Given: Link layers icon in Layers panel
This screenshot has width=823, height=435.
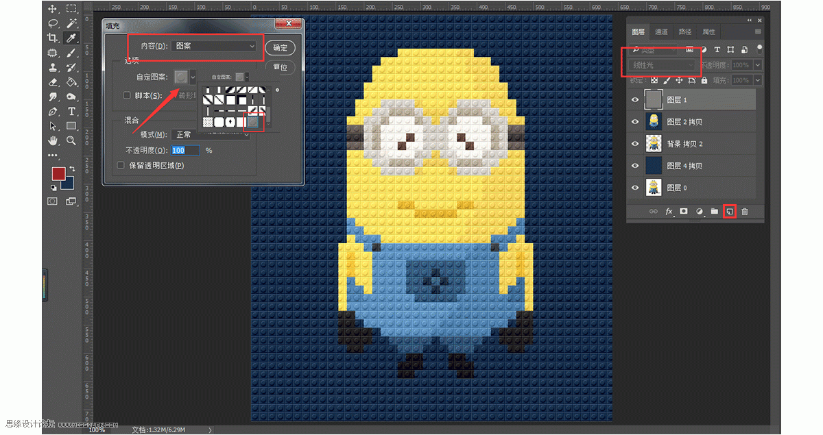Looking at the screenshot, I should (x=654, y=212).
